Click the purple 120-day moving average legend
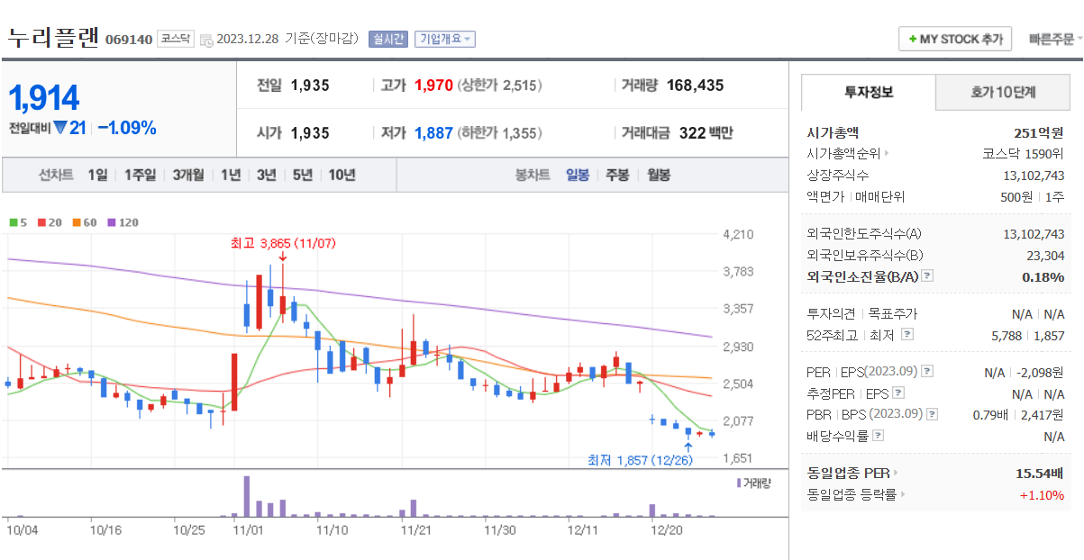This screenshot has width=1084, height=560. click(x=123, y=222)
